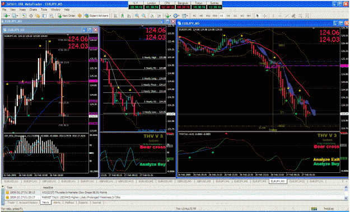The height and width of the screenshot is (212, 350).
Task: Open the File menu
Action: coord(4,10)
